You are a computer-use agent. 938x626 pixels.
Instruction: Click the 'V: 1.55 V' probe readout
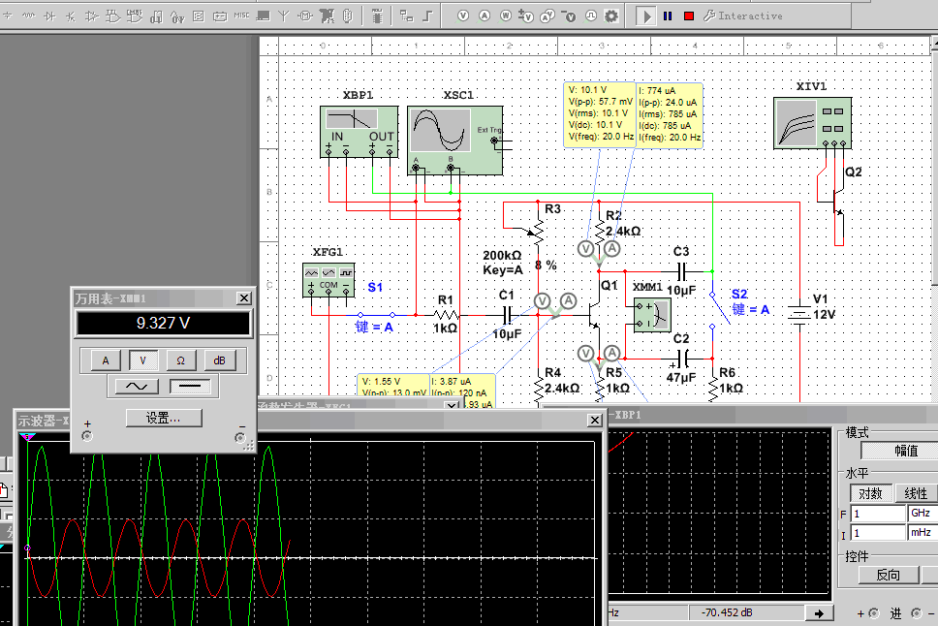click(381, 381)
